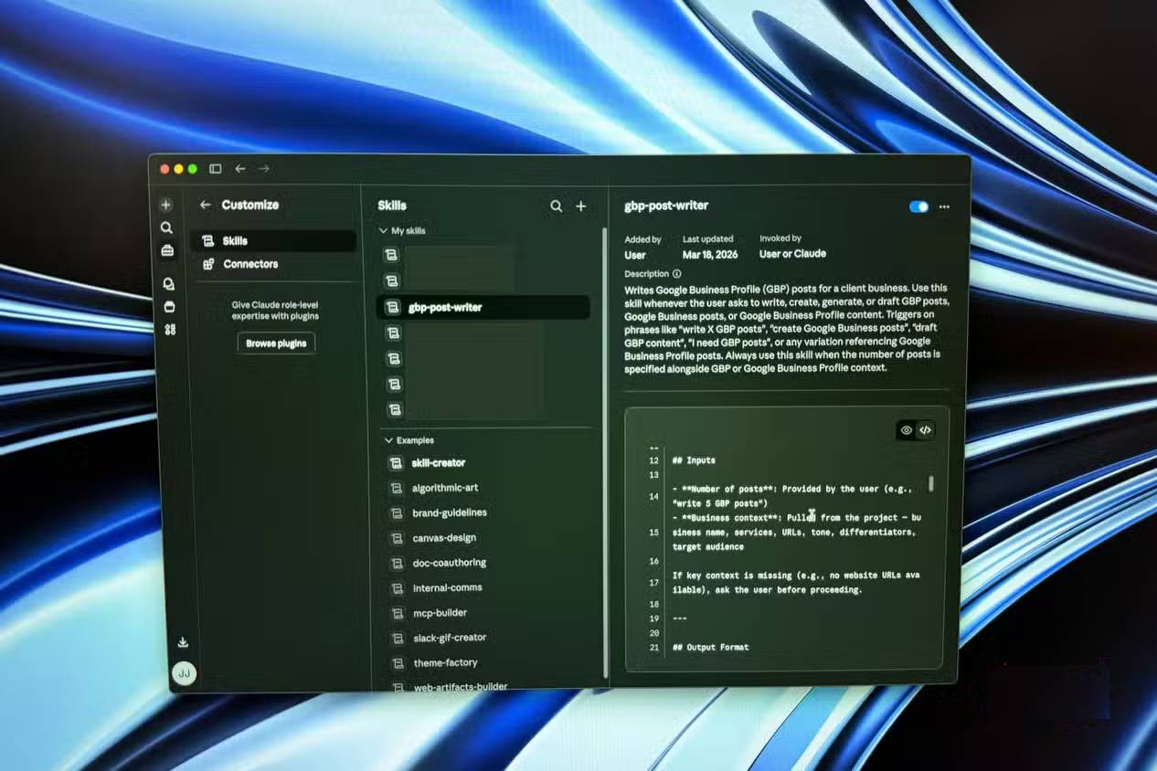Leave Customize via the arrow beside its title
1157x771 pixels.
pos(205,206)
